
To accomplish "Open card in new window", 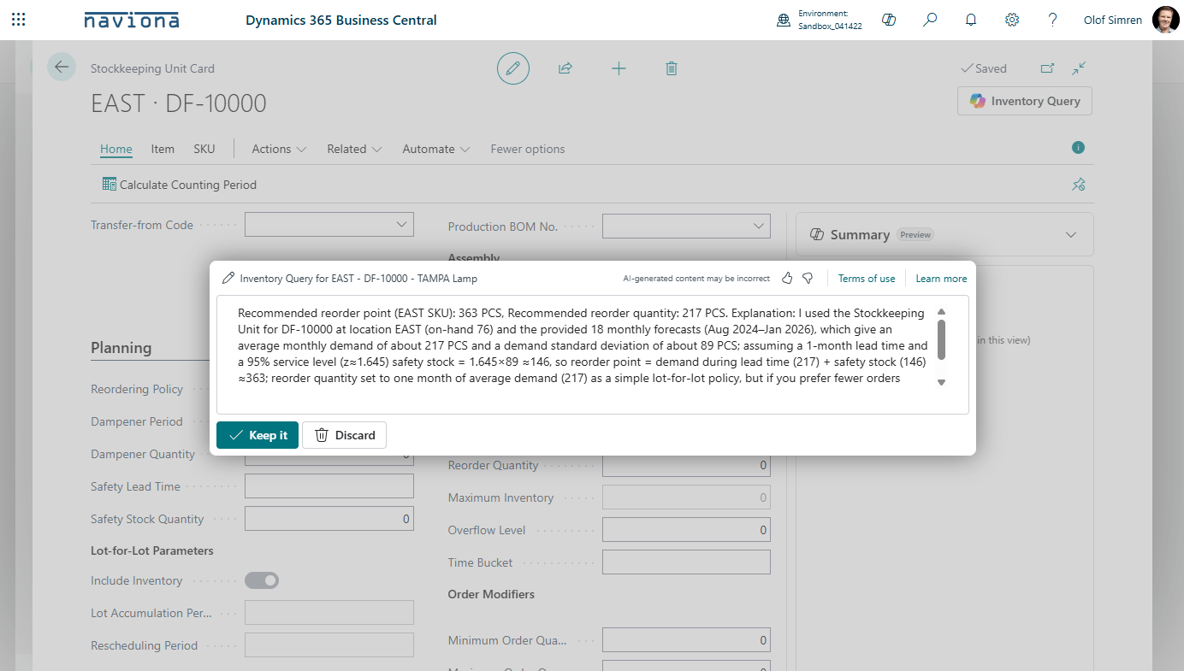I will (x=1047, y=68).
